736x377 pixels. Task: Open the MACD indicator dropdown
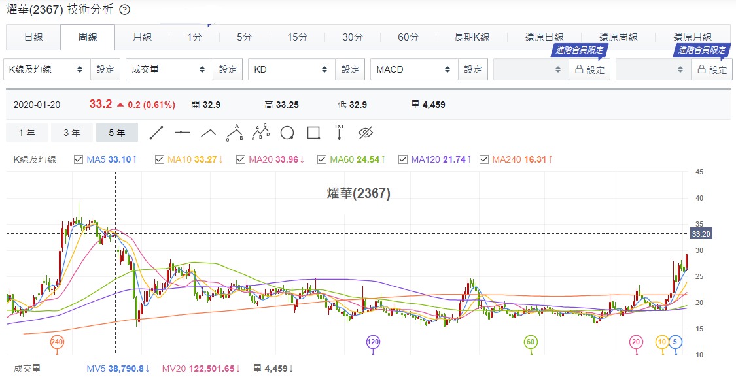pos(414,69)
